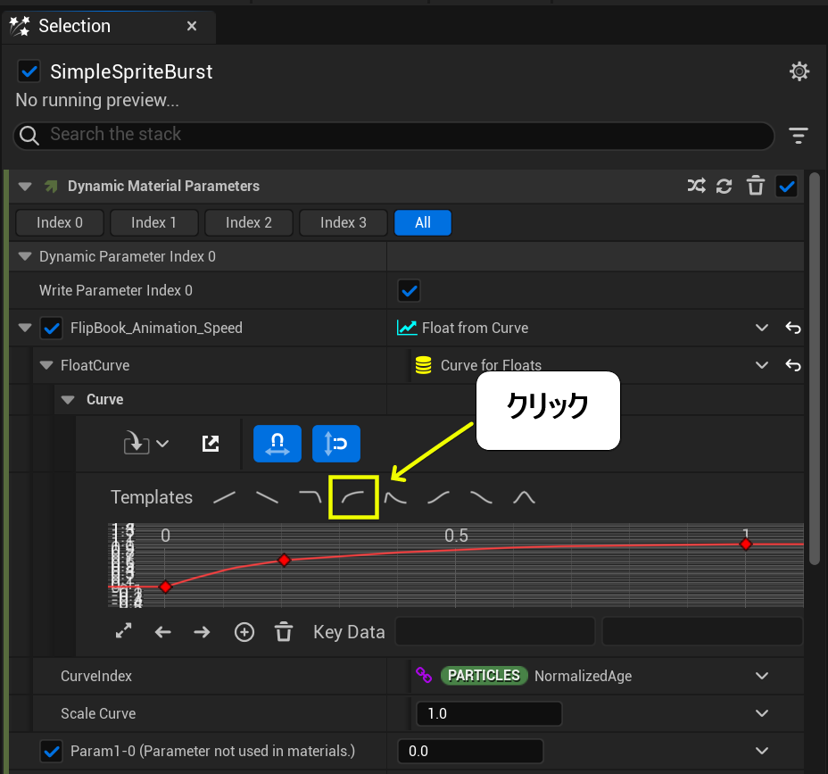Open the import curve dropdown arrow
Viewport: 828px width, 774px height.
[x=162, y=444]
